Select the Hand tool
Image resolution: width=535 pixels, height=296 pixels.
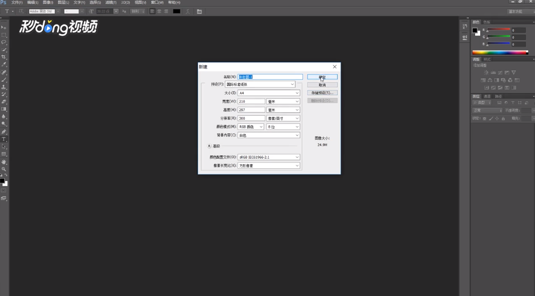4,161
